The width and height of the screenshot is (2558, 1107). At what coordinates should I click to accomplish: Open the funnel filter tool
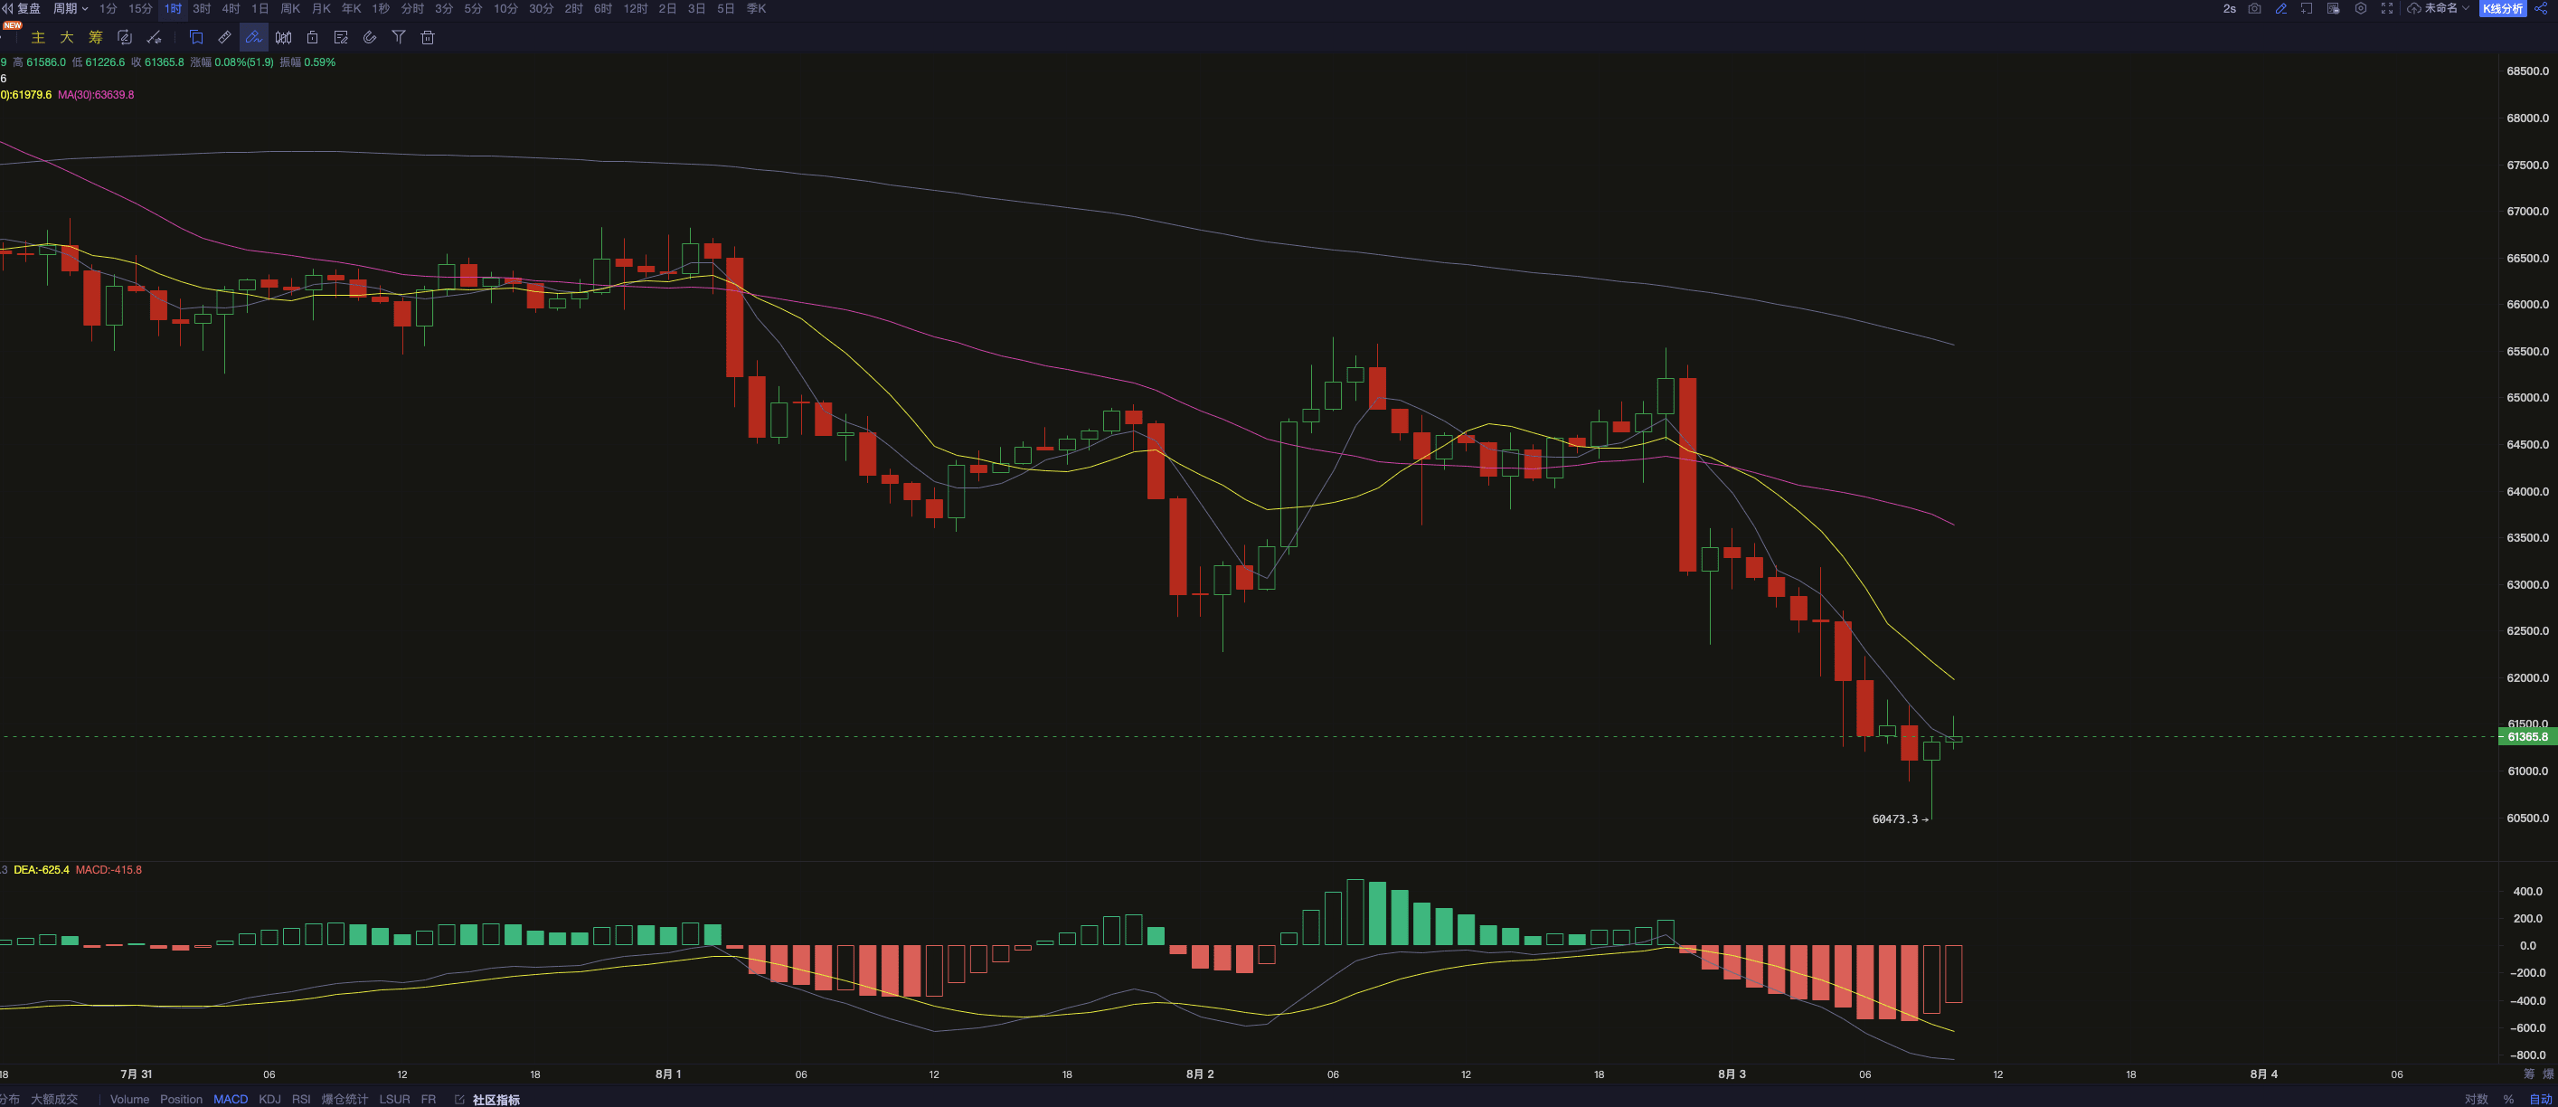pyautogui.click(x=398, y=38)
